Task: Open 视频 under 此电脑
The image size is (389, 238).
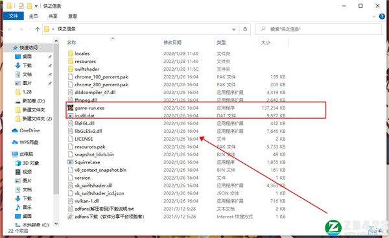Action: [x=27, y=172]
